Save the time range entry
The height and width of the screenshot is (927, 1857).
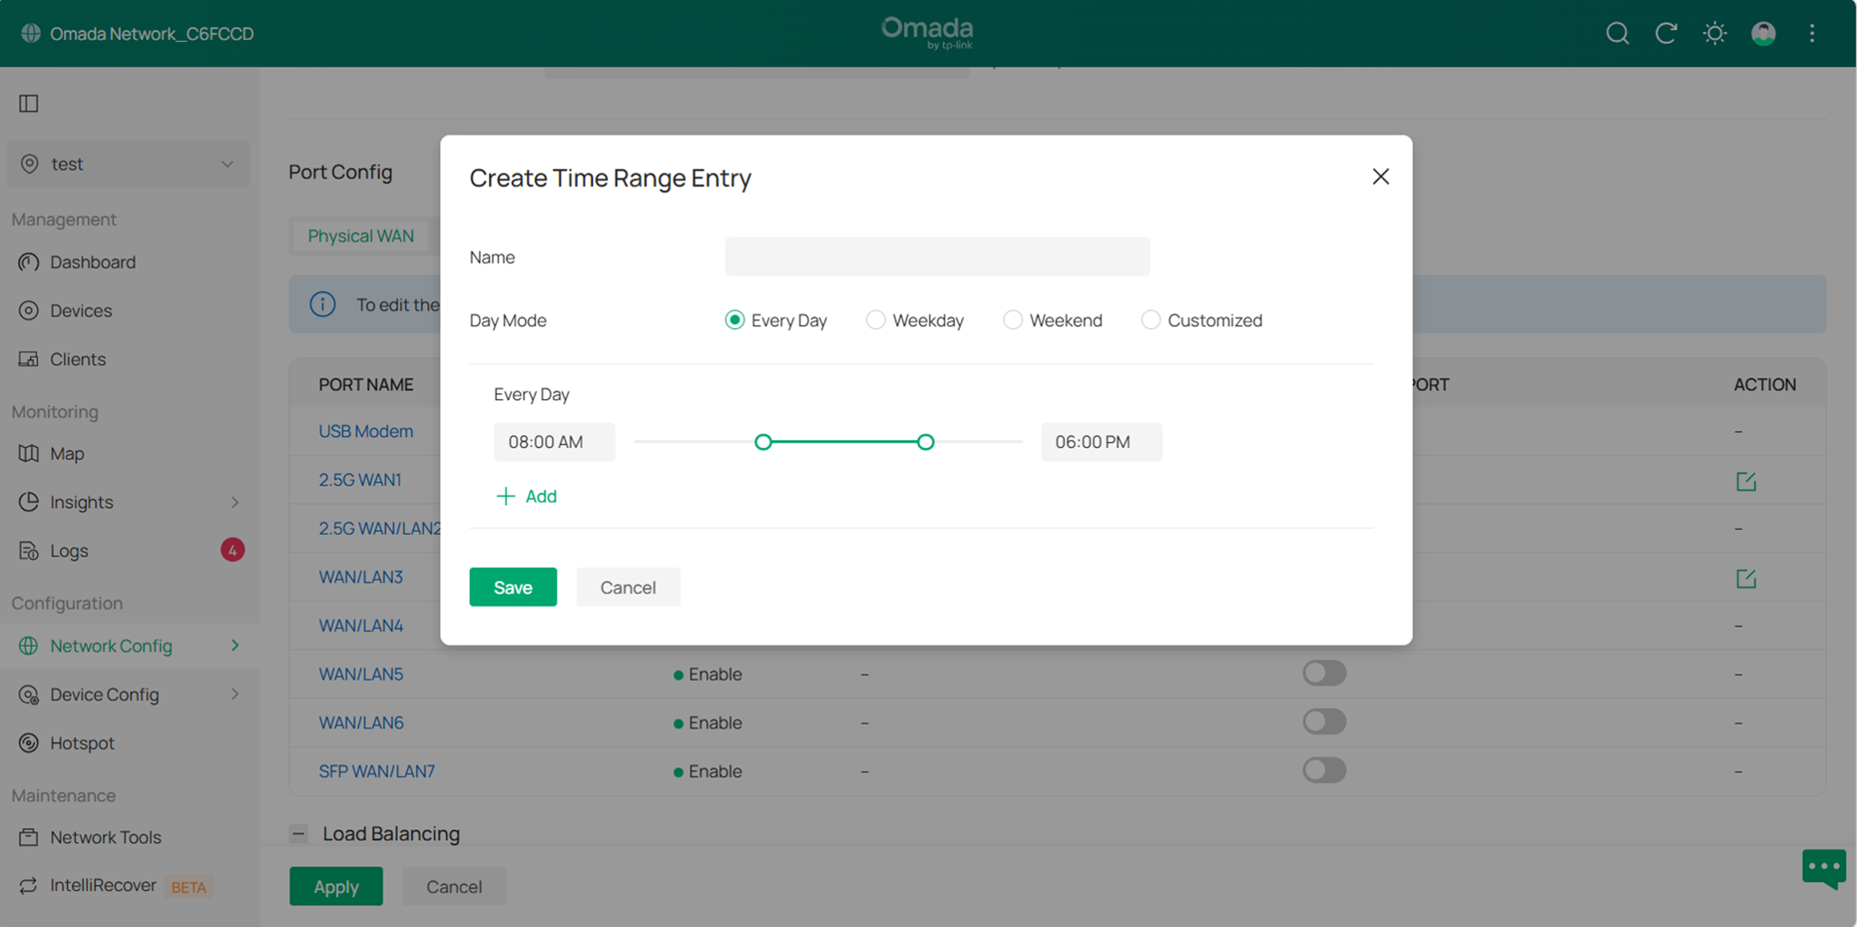[513, 587]
